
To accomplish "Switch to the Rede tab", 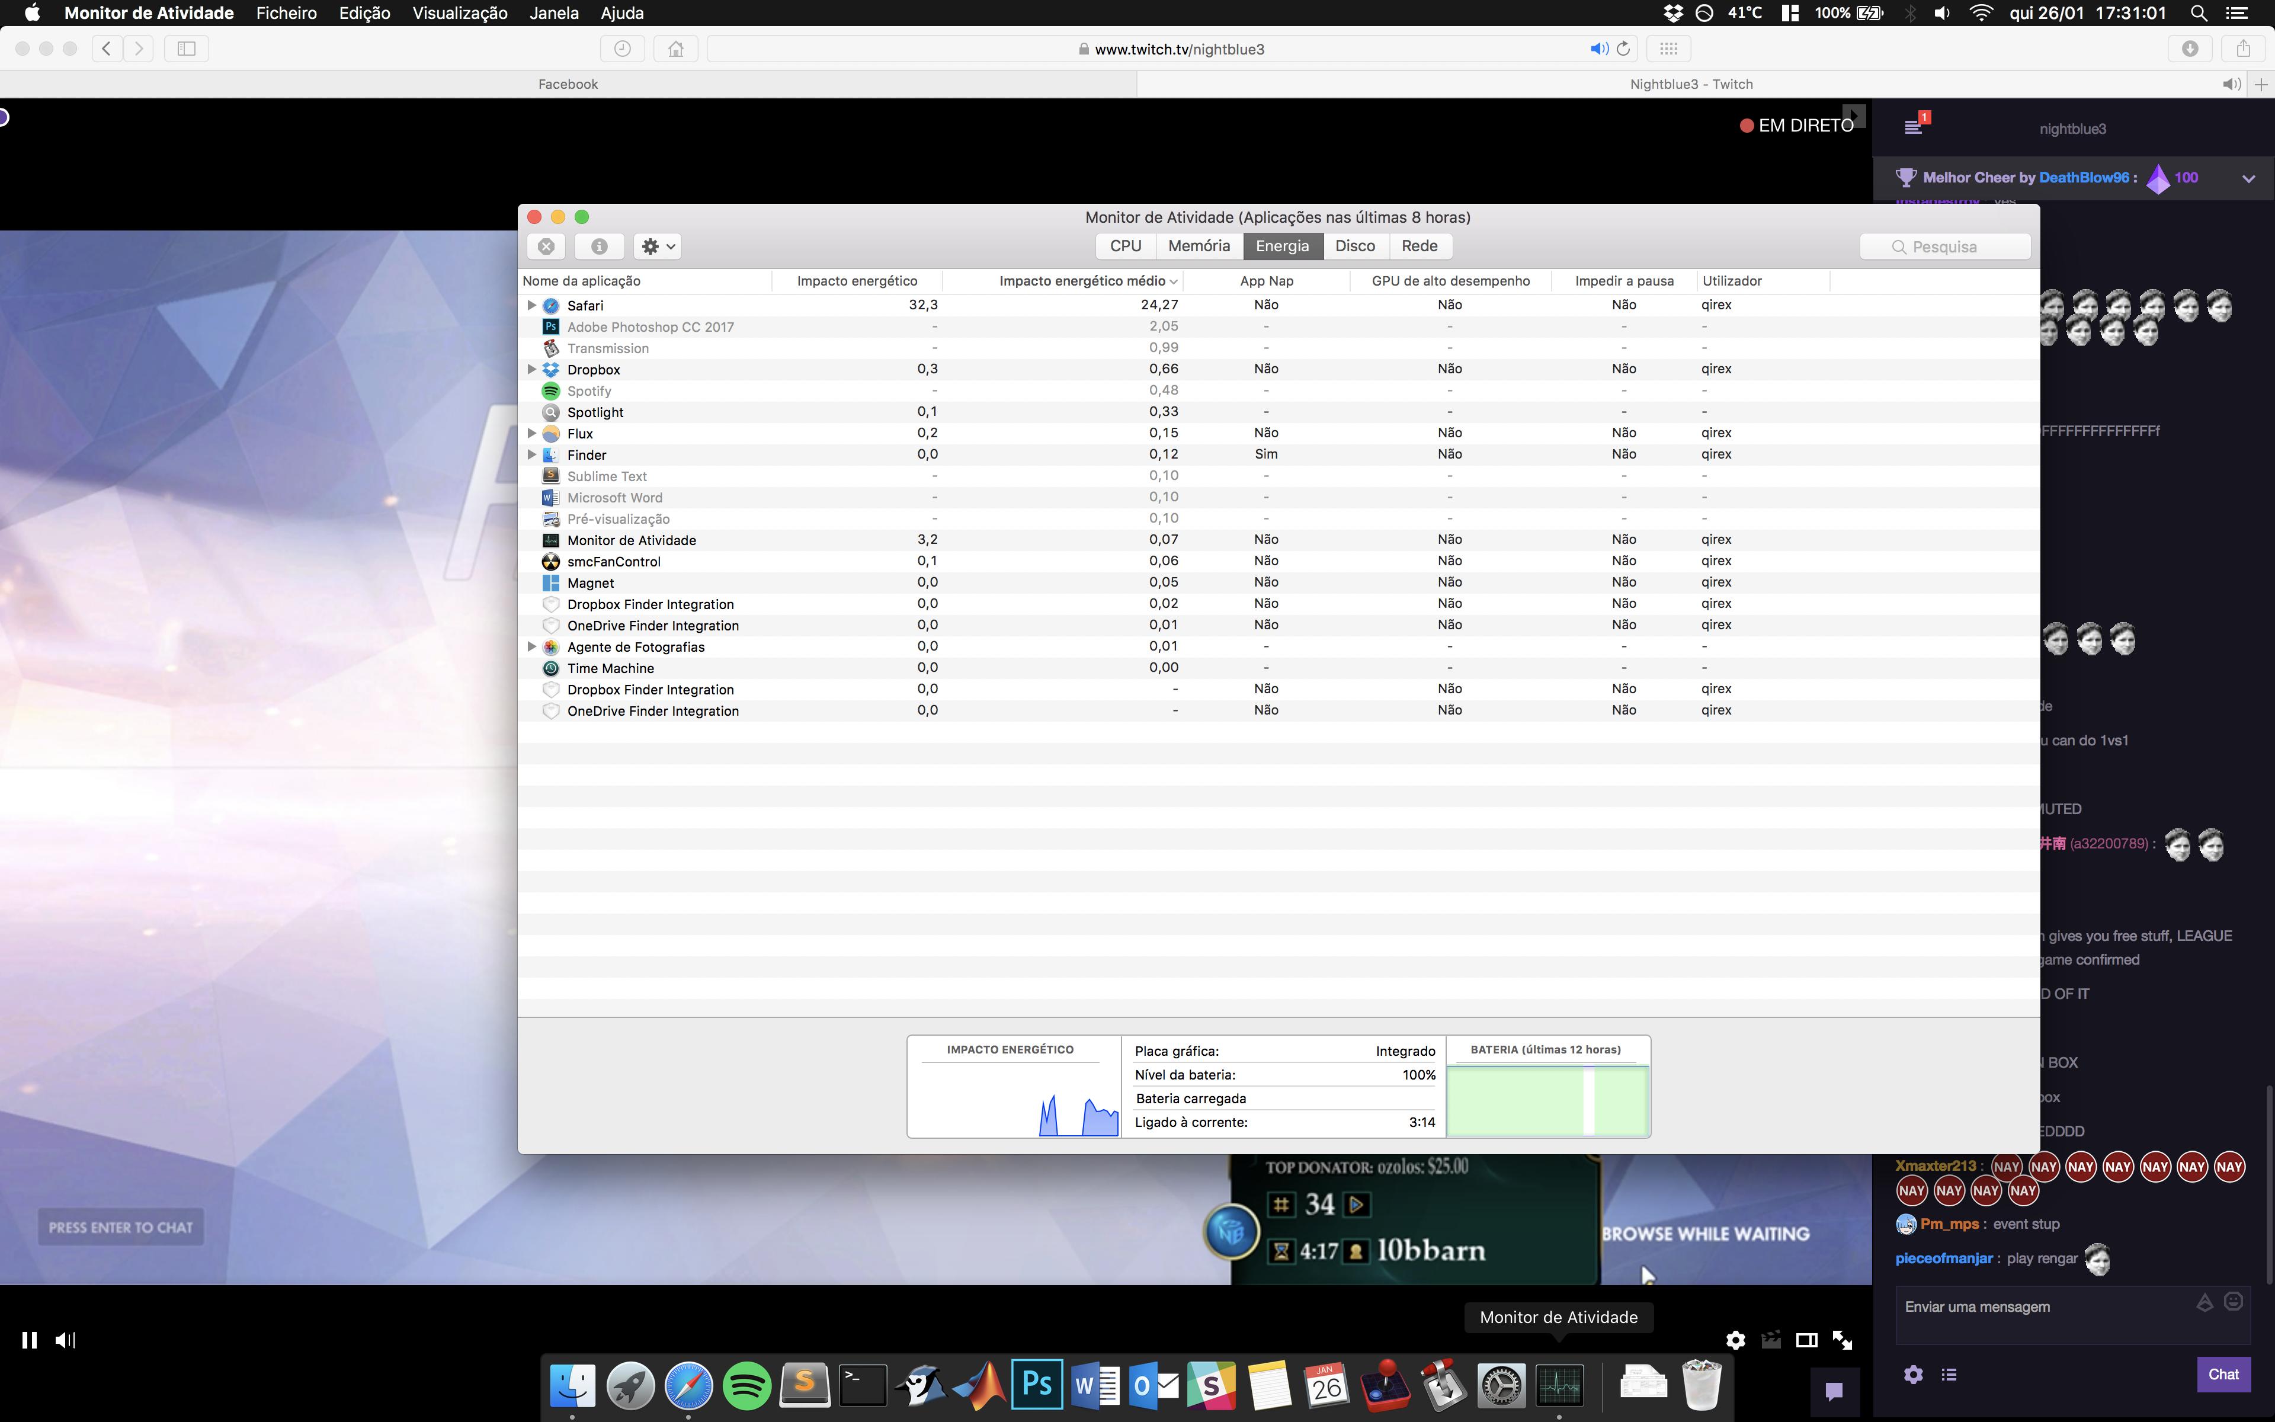I will (x=1420, y=245).
